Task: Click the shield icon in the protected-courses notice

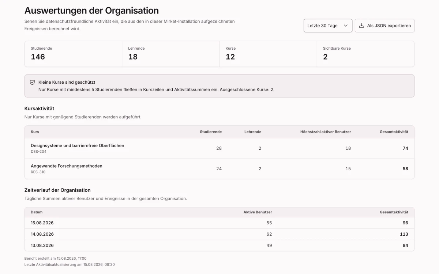Action: (x=32, y=83)
